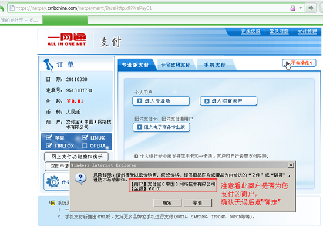Open the 支付管理 link
The width and height of the screenshot is (323, 230).
(307, 32)
